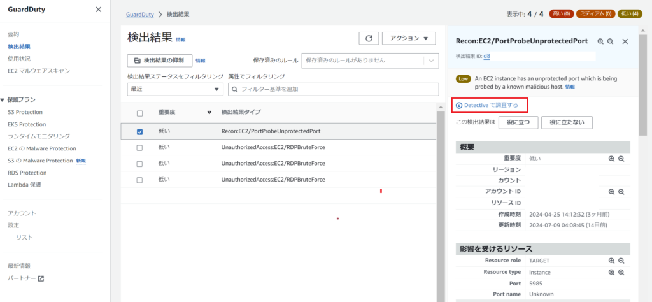Select 検出結果 in the sidebar
Image resolution: width=652 pixels, height=302 pixels.
(x=19, y=47)
